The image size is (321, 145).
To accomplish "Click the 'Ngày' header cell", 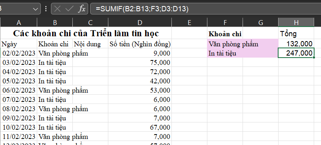I will [19, 44].
